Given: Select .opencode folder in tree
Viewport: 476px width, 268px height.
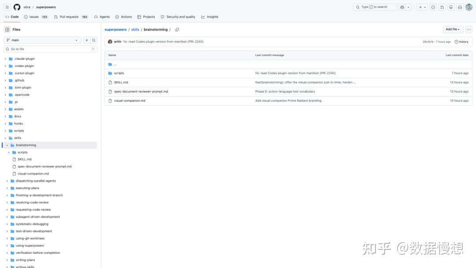Looking at the screenshot, I should click(22, 95).
